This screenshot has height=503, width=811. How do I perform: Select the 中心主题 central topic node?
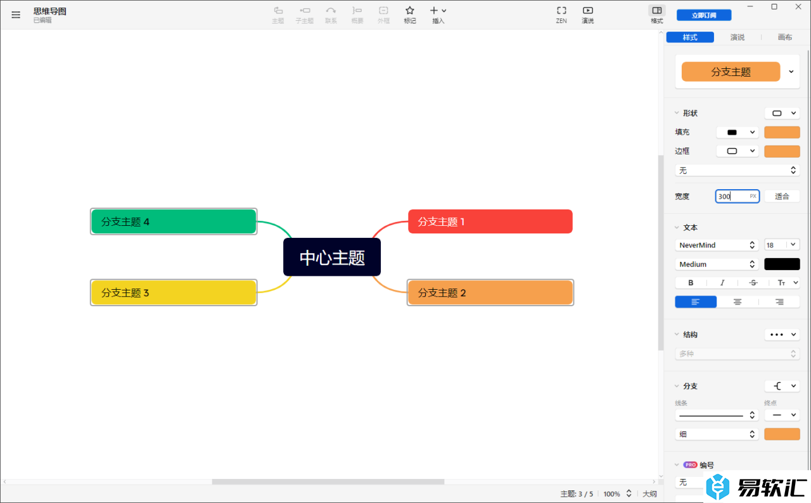pyautogui.click(x=332, y=258)
